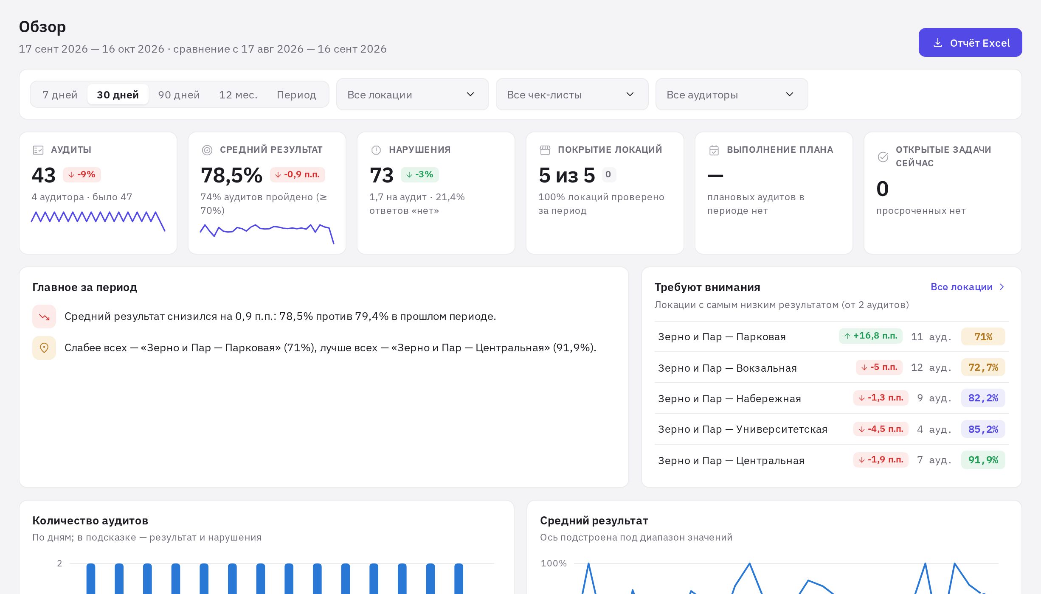The height and width of the screenshot is (594, 1041).
Task: Click the -9% change badge in Аудиты card
Action: [82, 174]
